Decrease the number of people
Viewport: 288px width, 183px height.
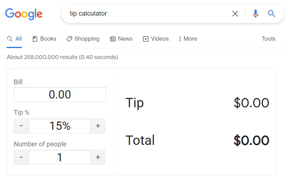click(21, 157)
